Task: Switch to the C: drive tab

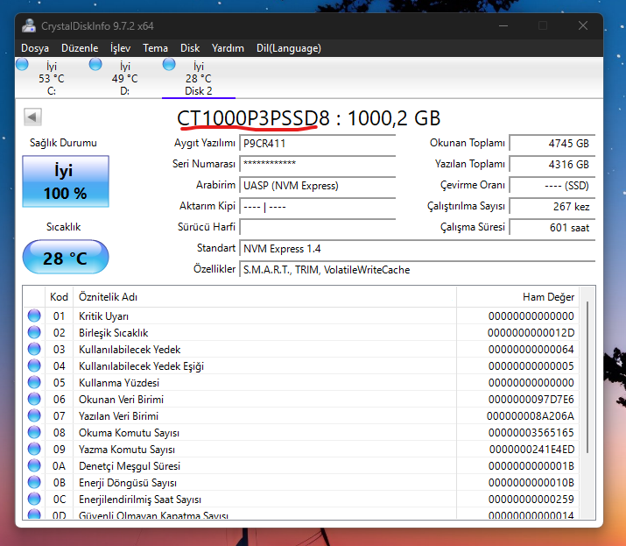Action: (52, 78)
